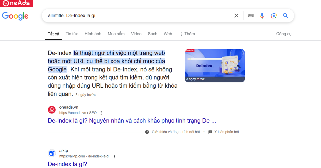Open options menu for oneads.vn result
The image size is (321, 168).
(101, 113)
